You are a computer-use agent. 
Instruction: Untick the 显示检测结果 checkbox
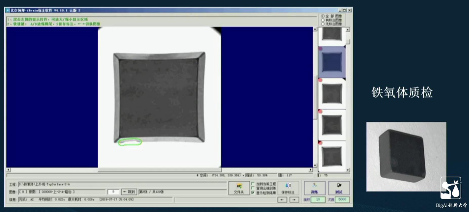253,192
